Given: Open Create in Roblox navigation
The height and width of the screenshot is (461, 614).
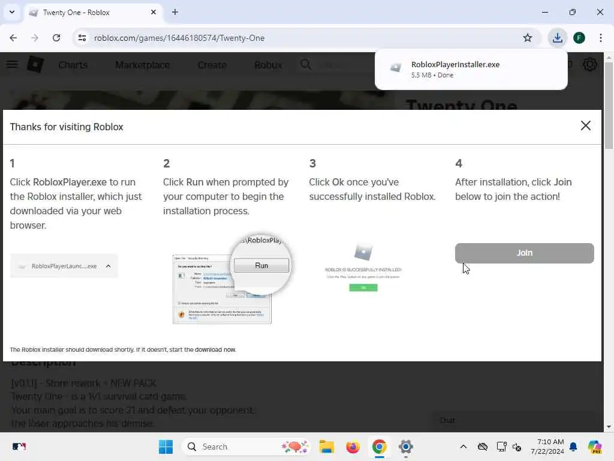Looking at the screenshot, I should coord(212,65).
